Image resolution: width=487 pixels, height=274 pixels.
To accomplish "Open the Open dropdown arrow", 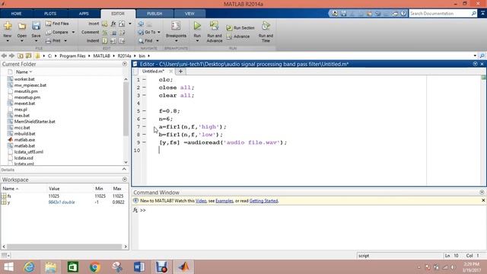I will point(22,41).
